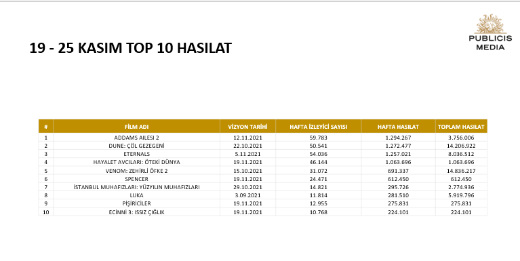
Task: Click weekly viewers value '31.072'
Action: 319,171
